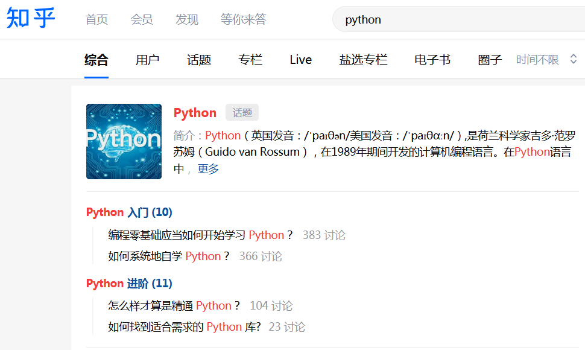Image resolution: width=585 pixels, height=350 pixels.
Task: Open the 盐选专栏 tab
Action: [363, 60]
